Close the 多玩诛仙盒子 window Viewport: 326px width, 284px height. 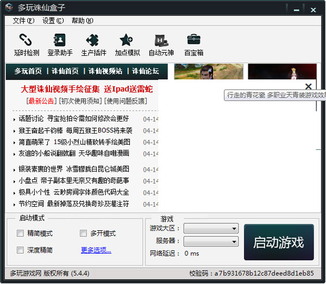[x=313, y=10]
